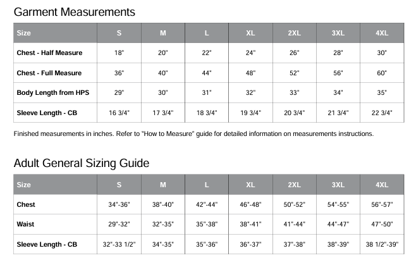Select the 32"-33 1/2" sleeve length cell

point(119,245)
